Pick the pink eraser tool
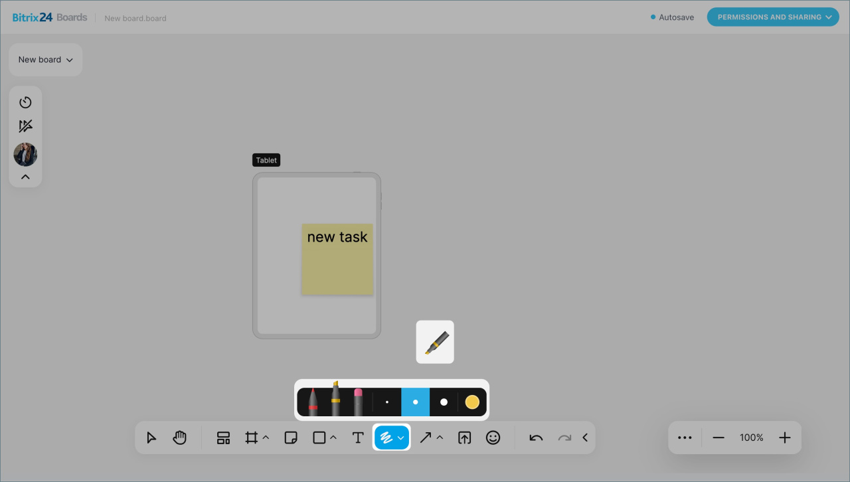The height and width of the screenshot is (482, 850). tap(358, 402)
